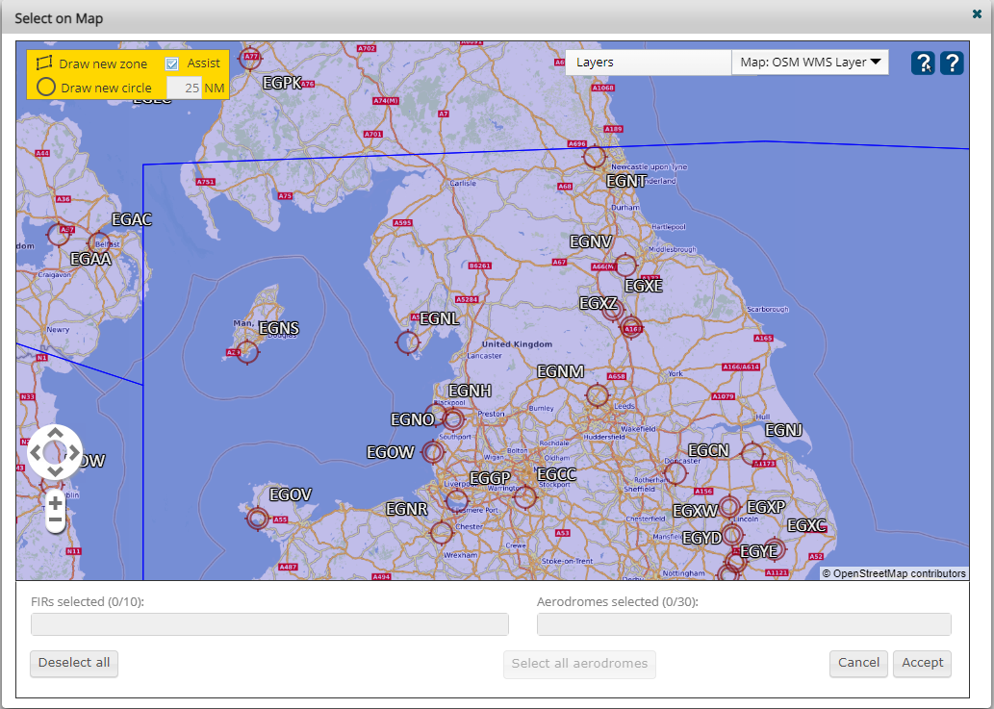Click the circle radius NM input field
The width and height of the screenshot is (994, 709).
pos(184,88)
